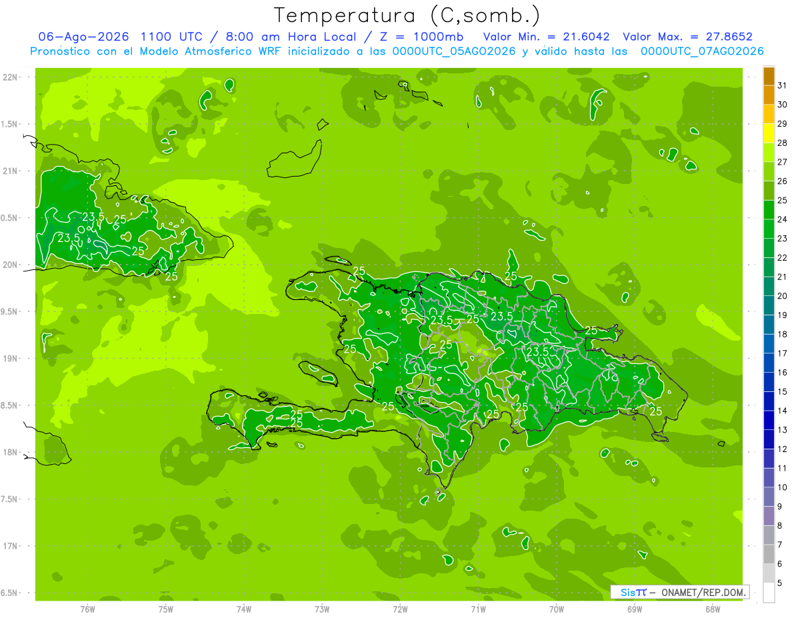Click the green colorbar swatch between 24 and 25
Screen dimensions: 800x618
(x=769, y=210)
